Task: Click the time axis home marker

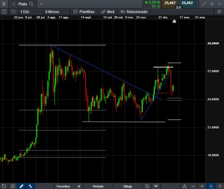Action: [x=174, y=21]
